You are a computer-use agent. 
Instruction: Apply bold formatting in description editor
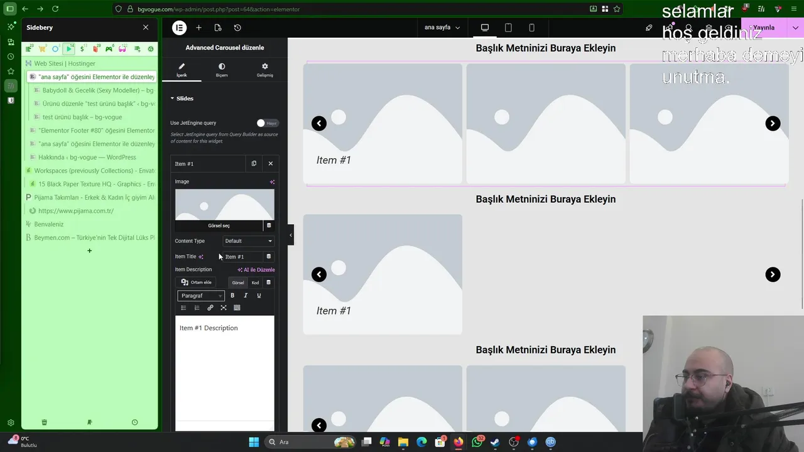232,296
